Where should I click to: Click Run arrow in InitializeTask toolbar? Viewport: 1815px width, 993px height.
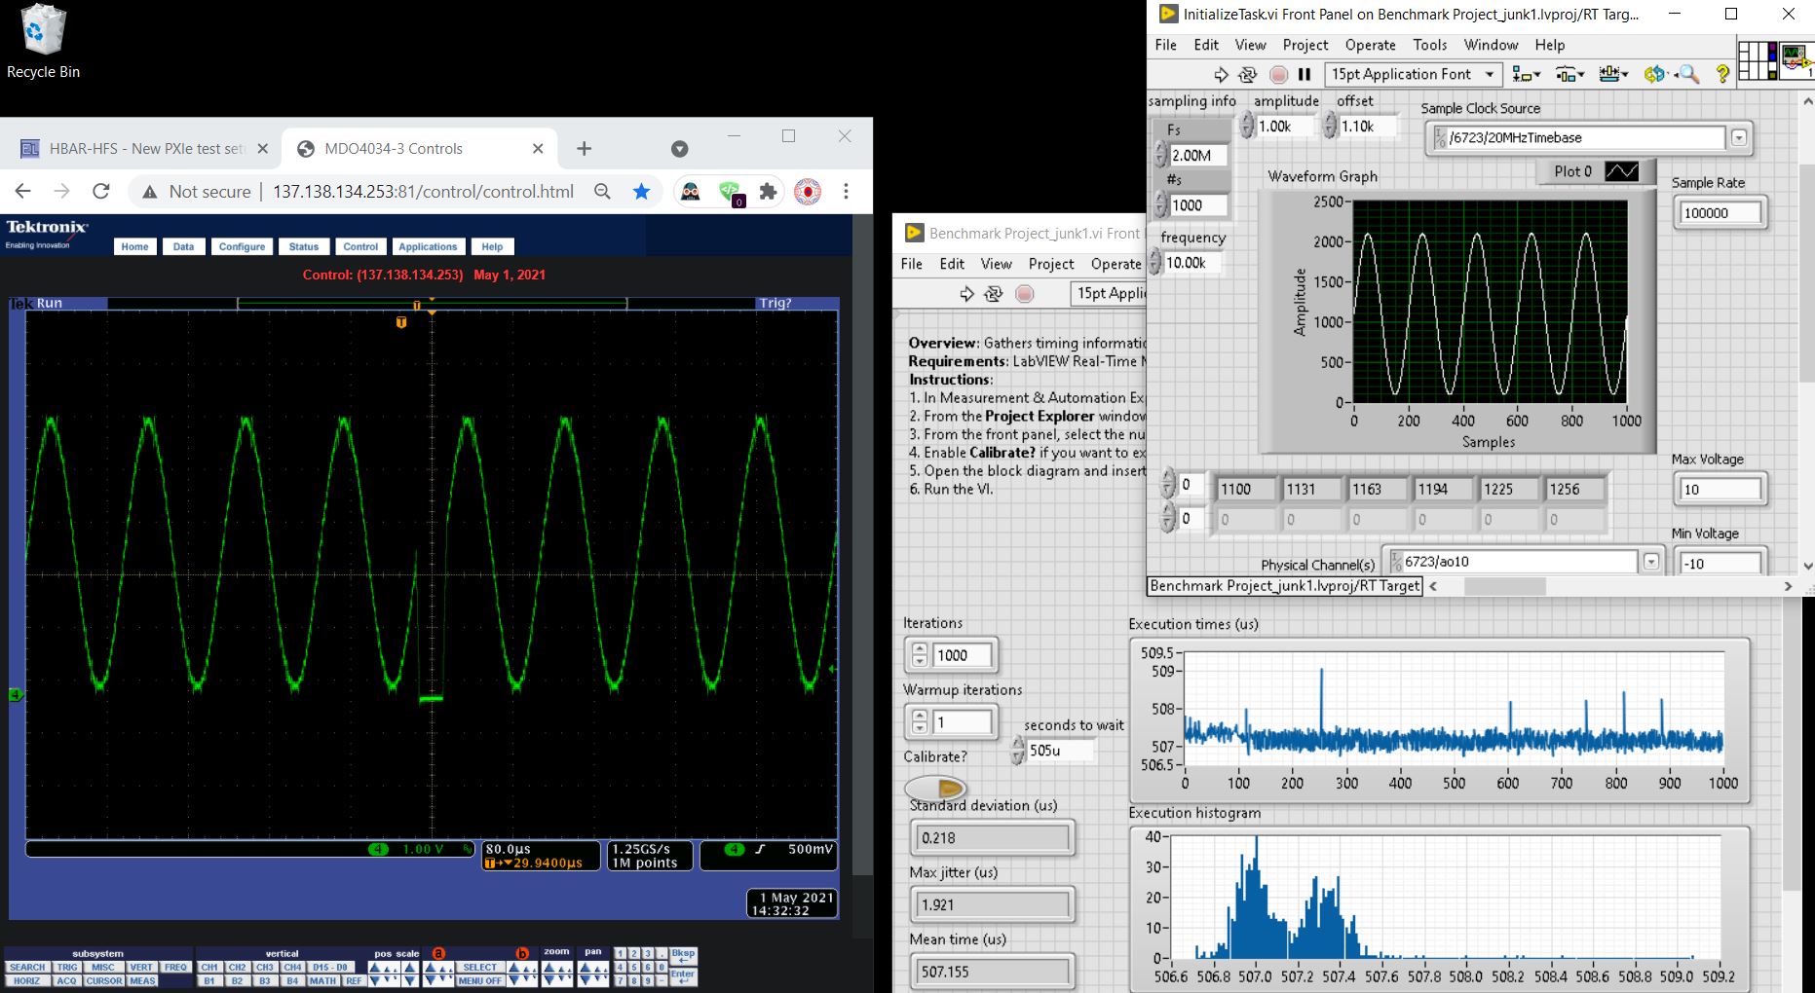(x=1221, y=74)
